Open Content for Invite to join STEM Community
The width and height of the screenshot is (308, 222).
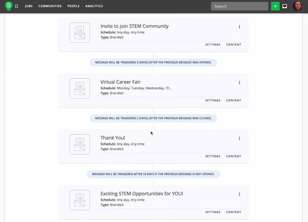point(233,44)
